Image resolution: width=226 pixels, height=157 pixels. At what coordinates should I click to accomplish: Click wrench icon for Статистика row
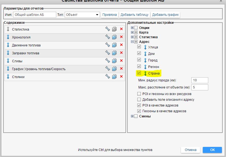[x=108, y=29]
